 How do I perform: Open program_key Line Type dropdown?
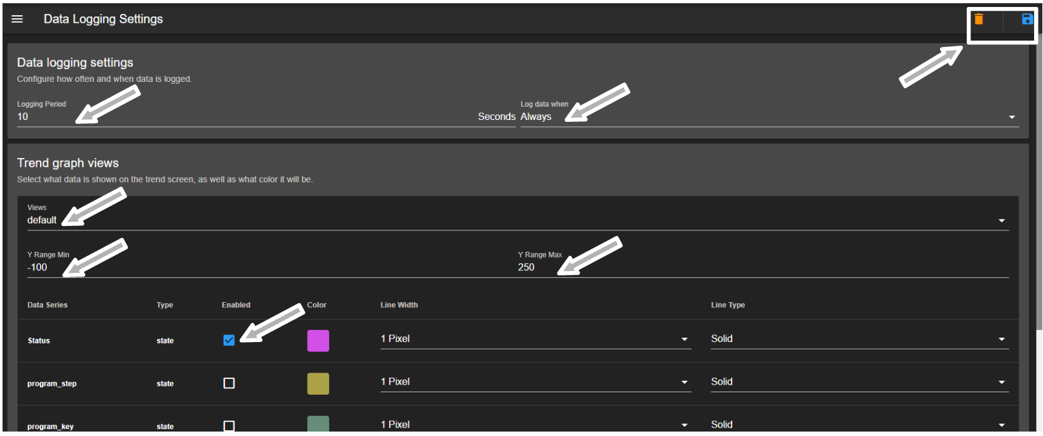pos(859,425)
